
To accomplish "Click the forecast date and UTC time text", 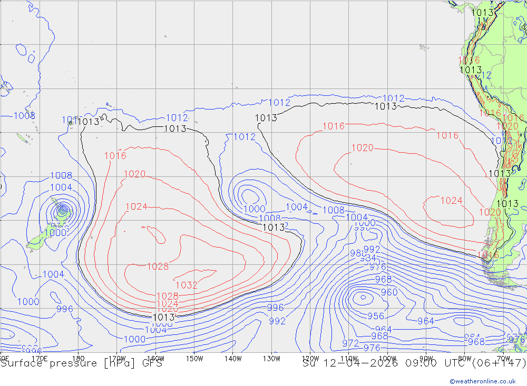I will coord(414,363).
